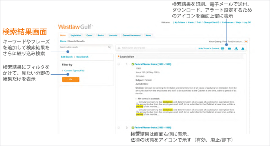
Task: Switch to the Books tab
Action: click(x=101, y=36)
